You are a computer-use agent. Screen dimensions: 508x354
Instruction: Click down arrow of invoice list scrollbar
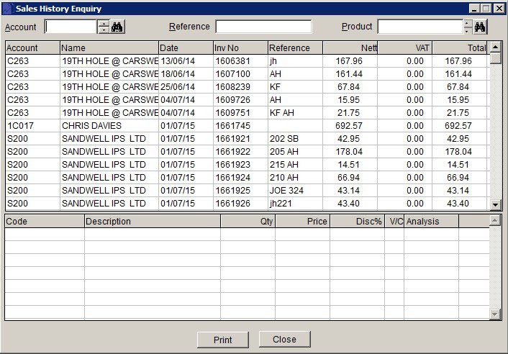(495, 204)
